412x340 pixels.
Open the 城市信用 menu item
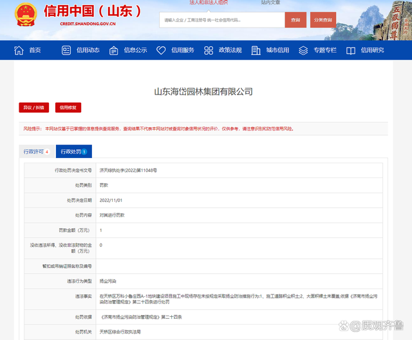[277, 50]
